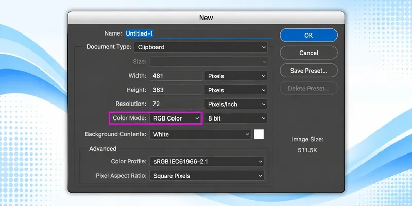Open the Height units dropdown

pos(236,90)
